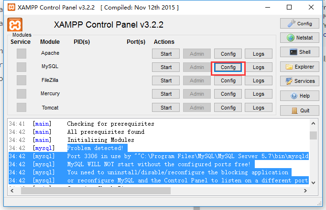Start the MySQL module
This screenshot has height=210, width=326.
(x=166, y=67)
